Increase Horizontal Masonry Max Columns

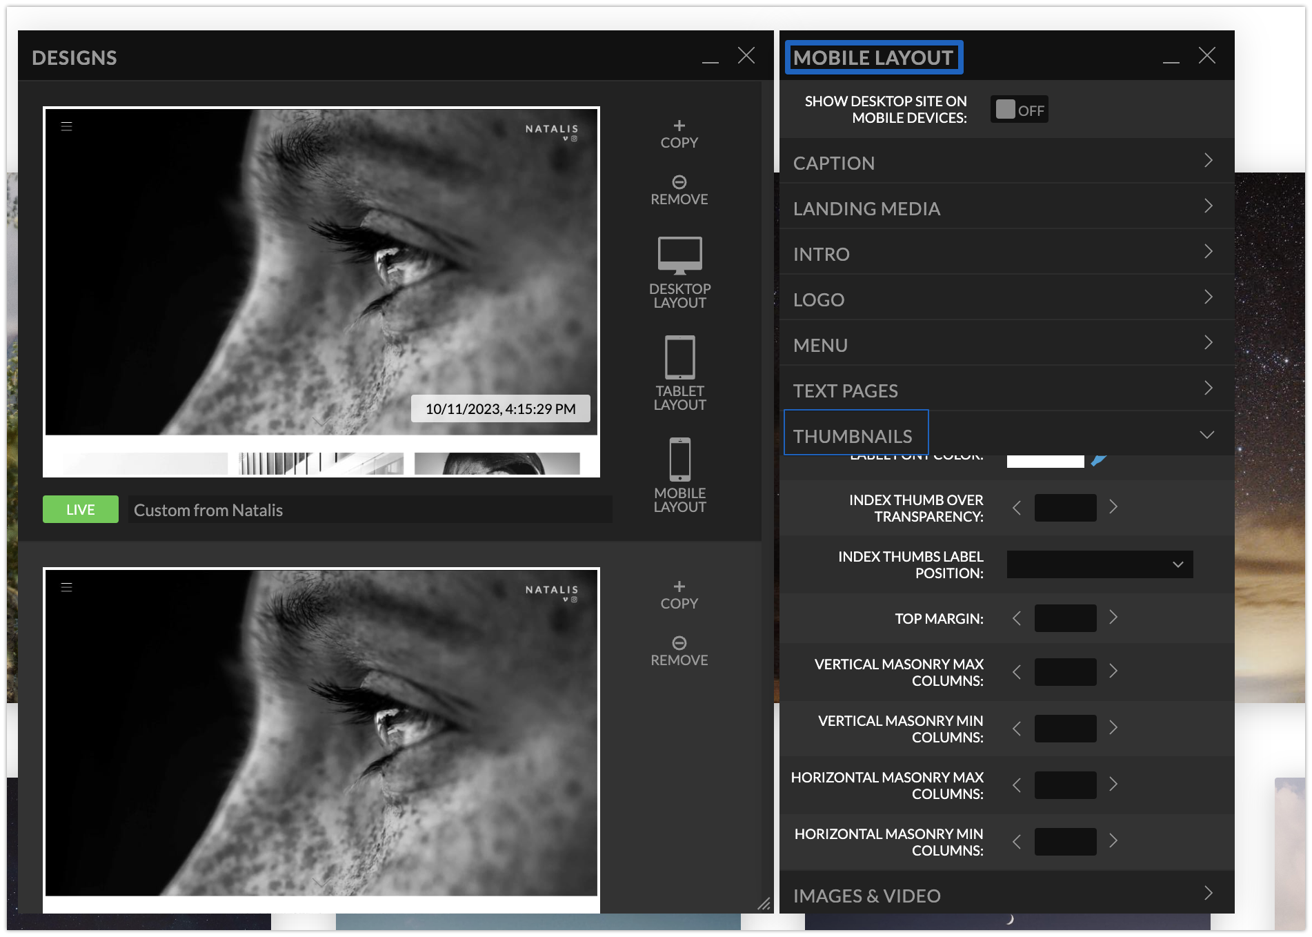pos(1113,785)
